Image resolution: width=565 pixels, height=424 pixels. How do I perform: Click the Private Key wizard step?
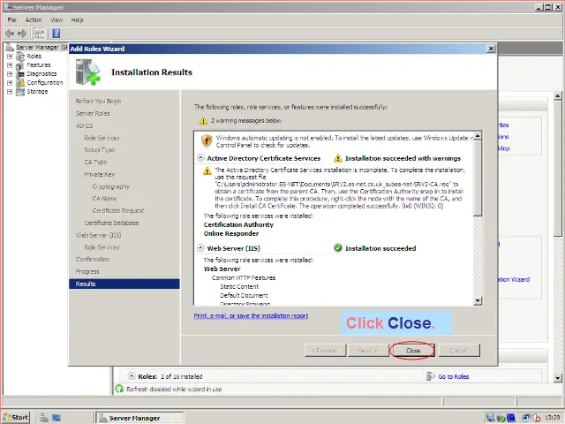pos(100,175)
